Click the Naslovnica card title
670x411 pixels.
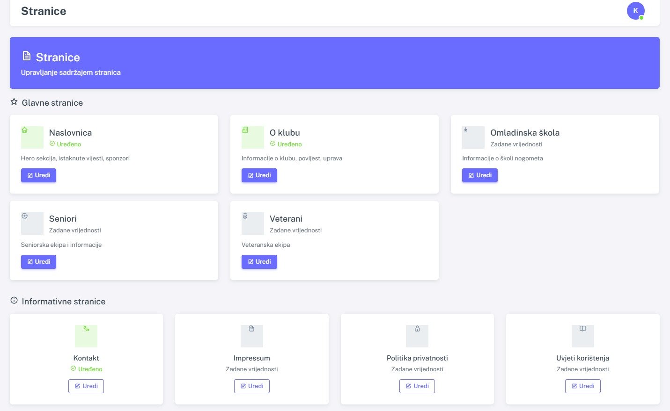70,133
